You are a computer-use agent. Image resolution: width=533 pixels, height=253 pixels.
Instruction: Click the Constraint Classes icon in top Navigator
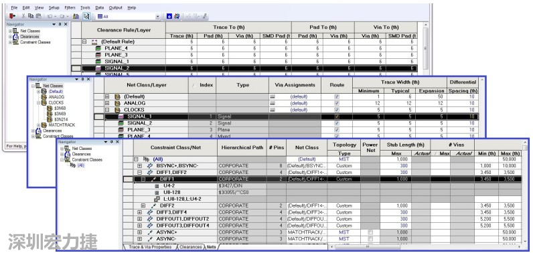click(15, 42)
